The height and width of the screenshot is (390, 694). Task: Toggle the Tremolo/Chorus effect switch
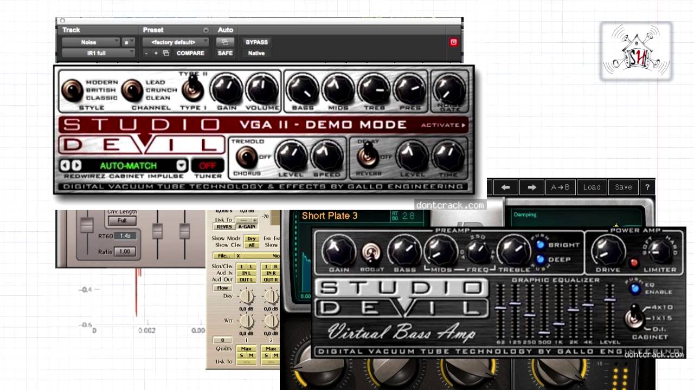247,157
